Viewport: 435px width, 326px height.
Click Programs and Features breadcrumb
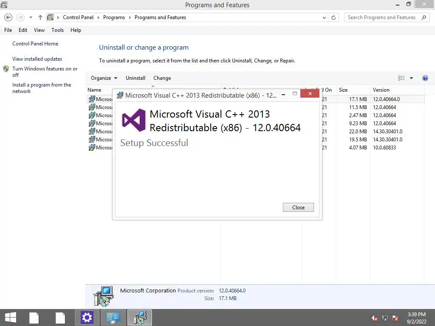point(160,17)
